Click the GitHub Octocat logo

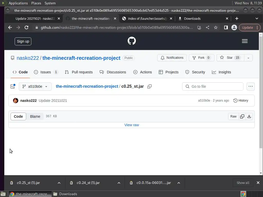[132, 41]
